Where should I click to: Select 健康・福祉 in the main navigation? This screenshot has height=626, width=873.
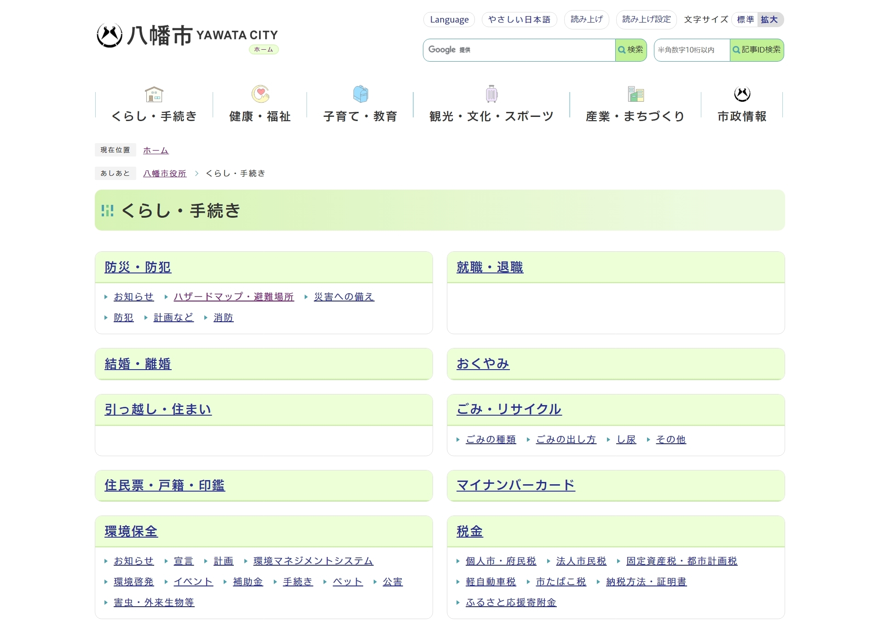[x=260, y=116]
